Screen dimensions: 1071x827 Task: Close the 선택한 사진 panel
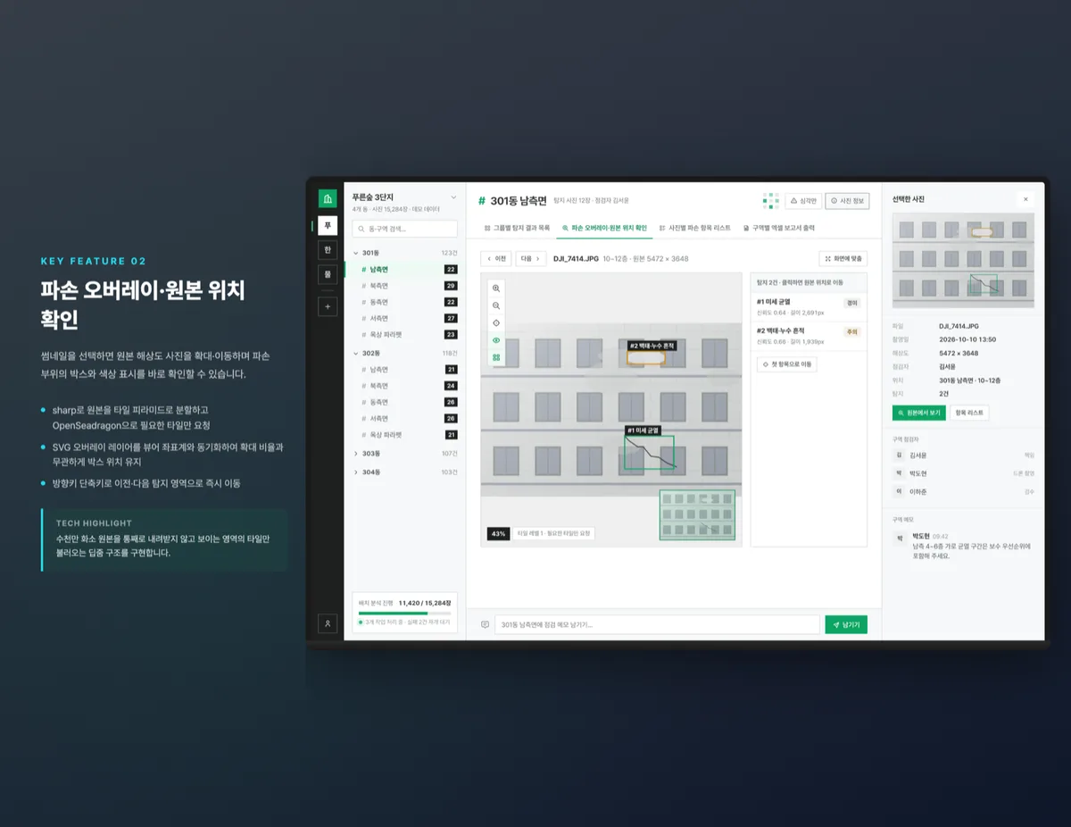click(1025, 199)
